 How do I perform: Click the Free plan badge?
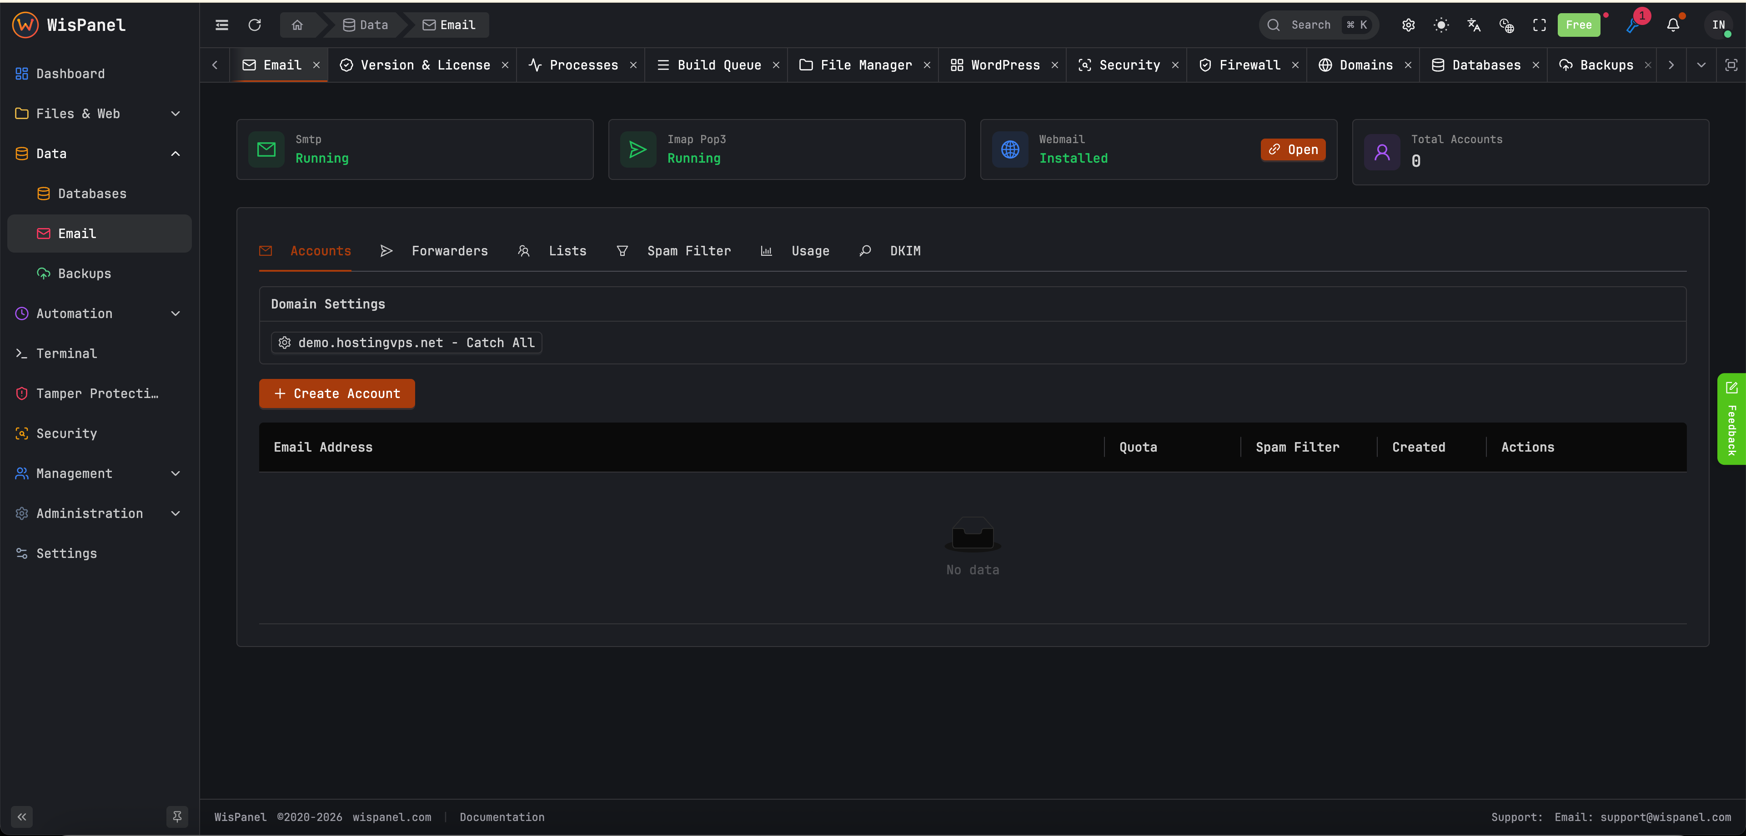[x=1579, y=25]
